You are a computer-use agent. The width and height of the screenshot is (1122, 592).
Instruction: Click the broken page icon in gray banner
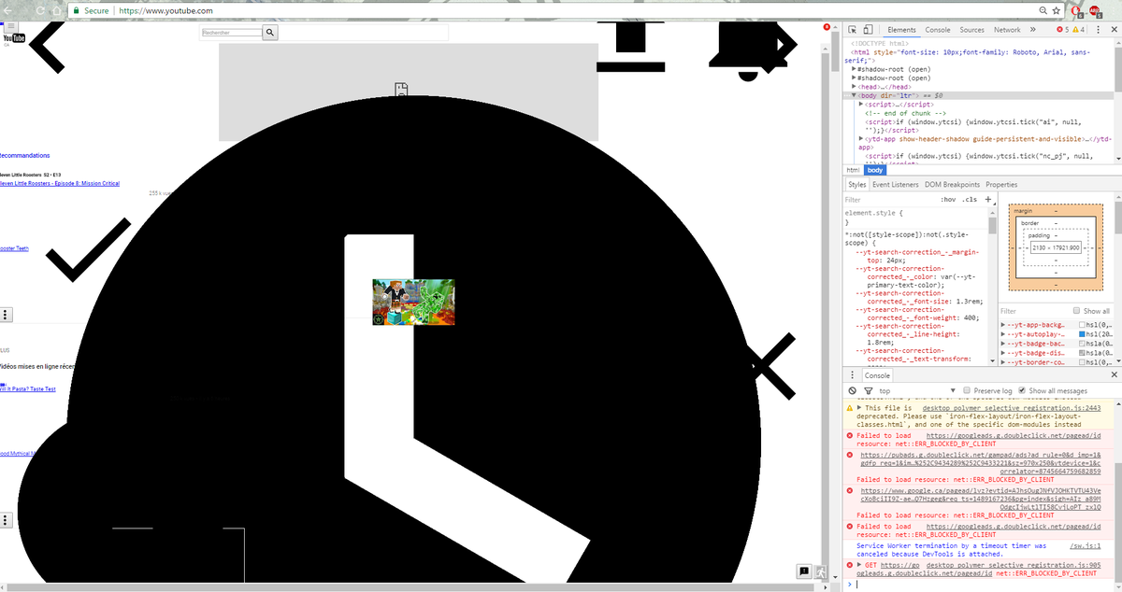click(401, 90)
